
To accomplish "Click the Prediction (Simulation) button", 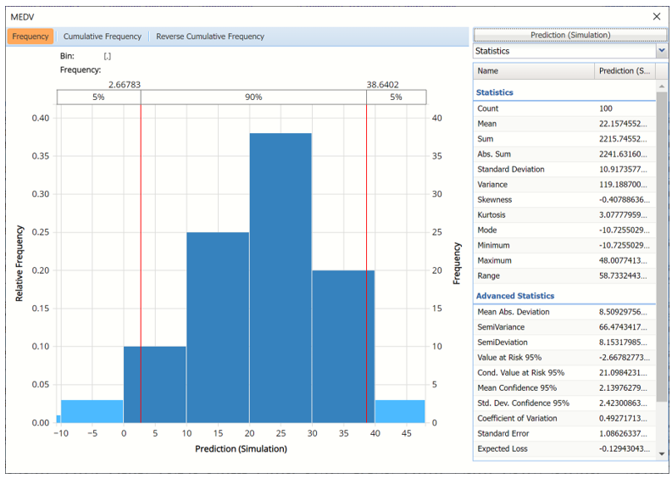I will click(x=569, y=35).
